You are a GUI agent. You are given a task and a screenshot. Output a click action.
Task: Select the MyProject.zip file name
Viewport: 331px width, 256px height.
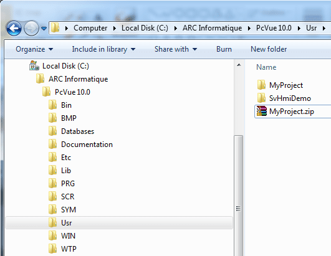pyautogui.click(x=292, y=111)
